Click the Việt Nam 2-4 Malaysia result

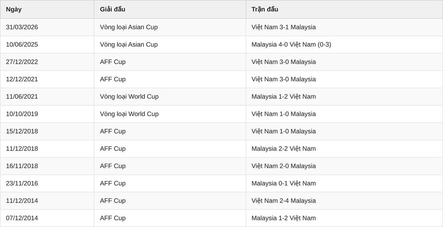pos(344,201)
